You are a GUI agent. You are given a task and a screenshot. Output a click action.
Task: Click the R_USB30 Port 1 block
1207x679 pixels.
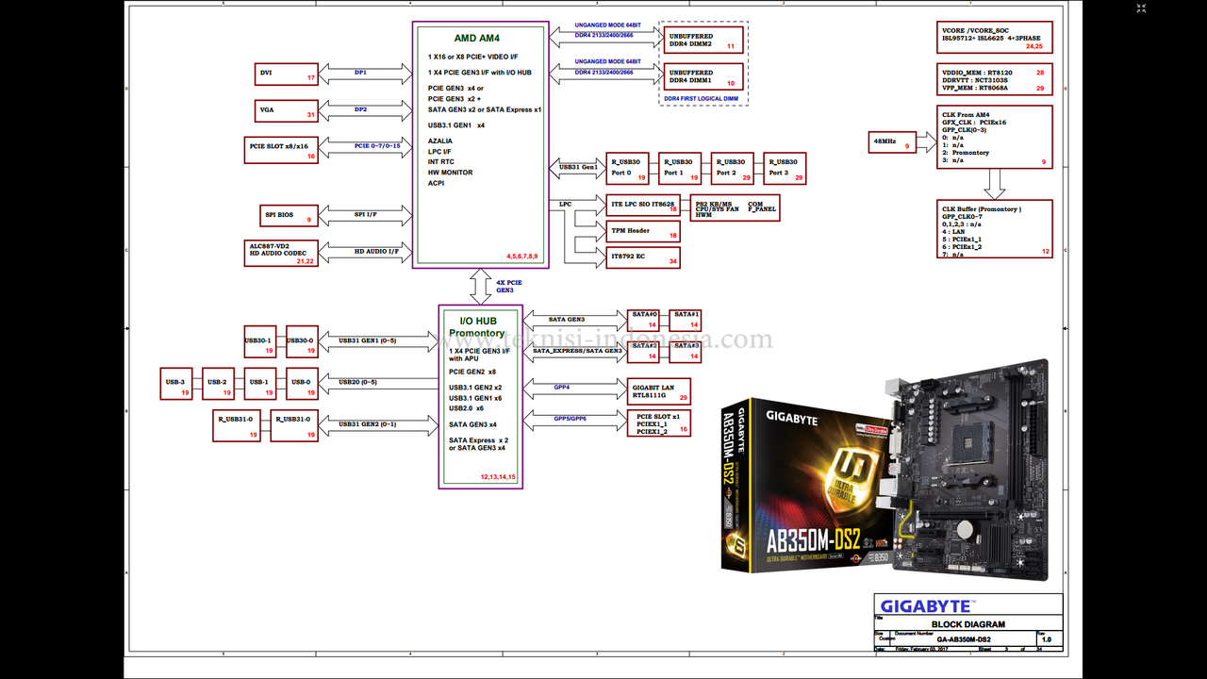tap(681, 167)
